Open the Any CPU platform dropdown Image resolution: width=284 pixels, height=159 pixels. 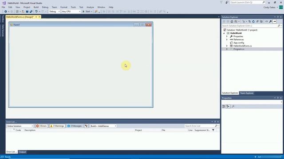tap(71, 11)
